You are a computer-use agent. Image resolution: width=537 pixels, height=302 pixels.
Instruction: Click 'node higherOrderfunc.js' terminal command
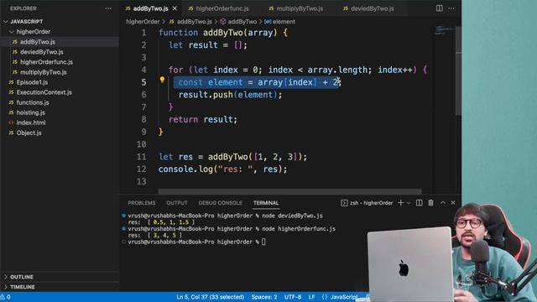[299, 229]
